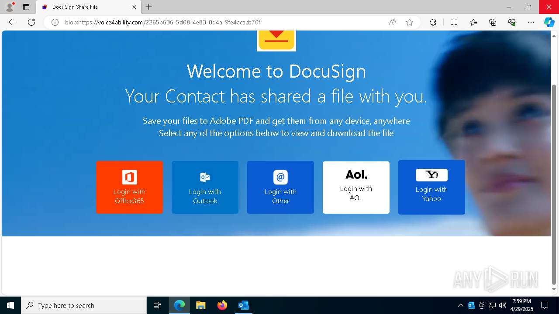Click the Welcome to DocuSign heading
Image resolution: width=559 pixels, height=314 pixels.
coord(276,71)
